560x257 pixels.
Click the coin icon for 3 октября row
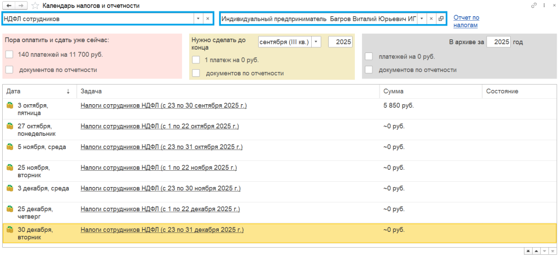(9, 105)
